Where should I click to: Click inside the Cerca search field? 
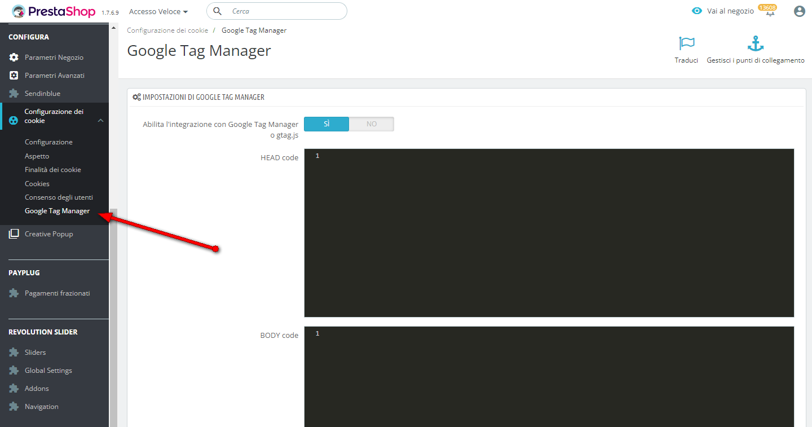(x=277, y=11)
